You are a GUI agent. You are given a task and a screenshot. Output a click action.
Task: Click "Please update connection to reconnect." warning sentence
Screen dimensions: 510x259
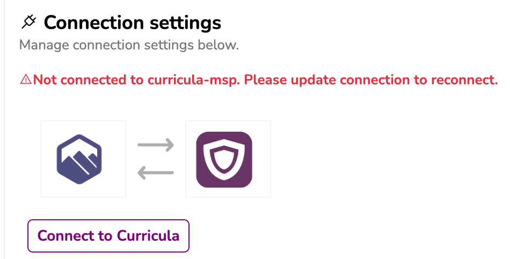(371, 80)
